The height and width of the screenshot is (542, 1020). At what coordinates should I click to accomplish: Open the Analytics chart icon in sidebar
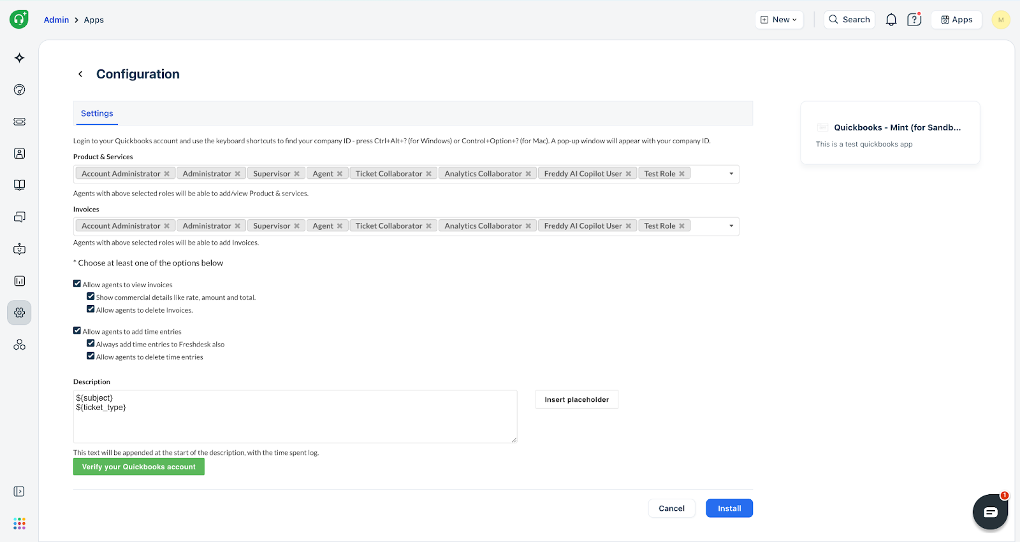(x=20, y=281)
